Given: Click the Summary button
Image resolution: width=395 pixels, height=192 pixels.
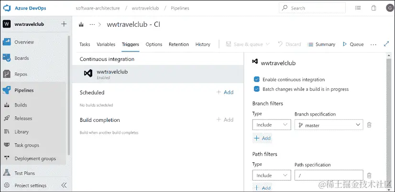Looking at the screenshot, I should (321, 44).
